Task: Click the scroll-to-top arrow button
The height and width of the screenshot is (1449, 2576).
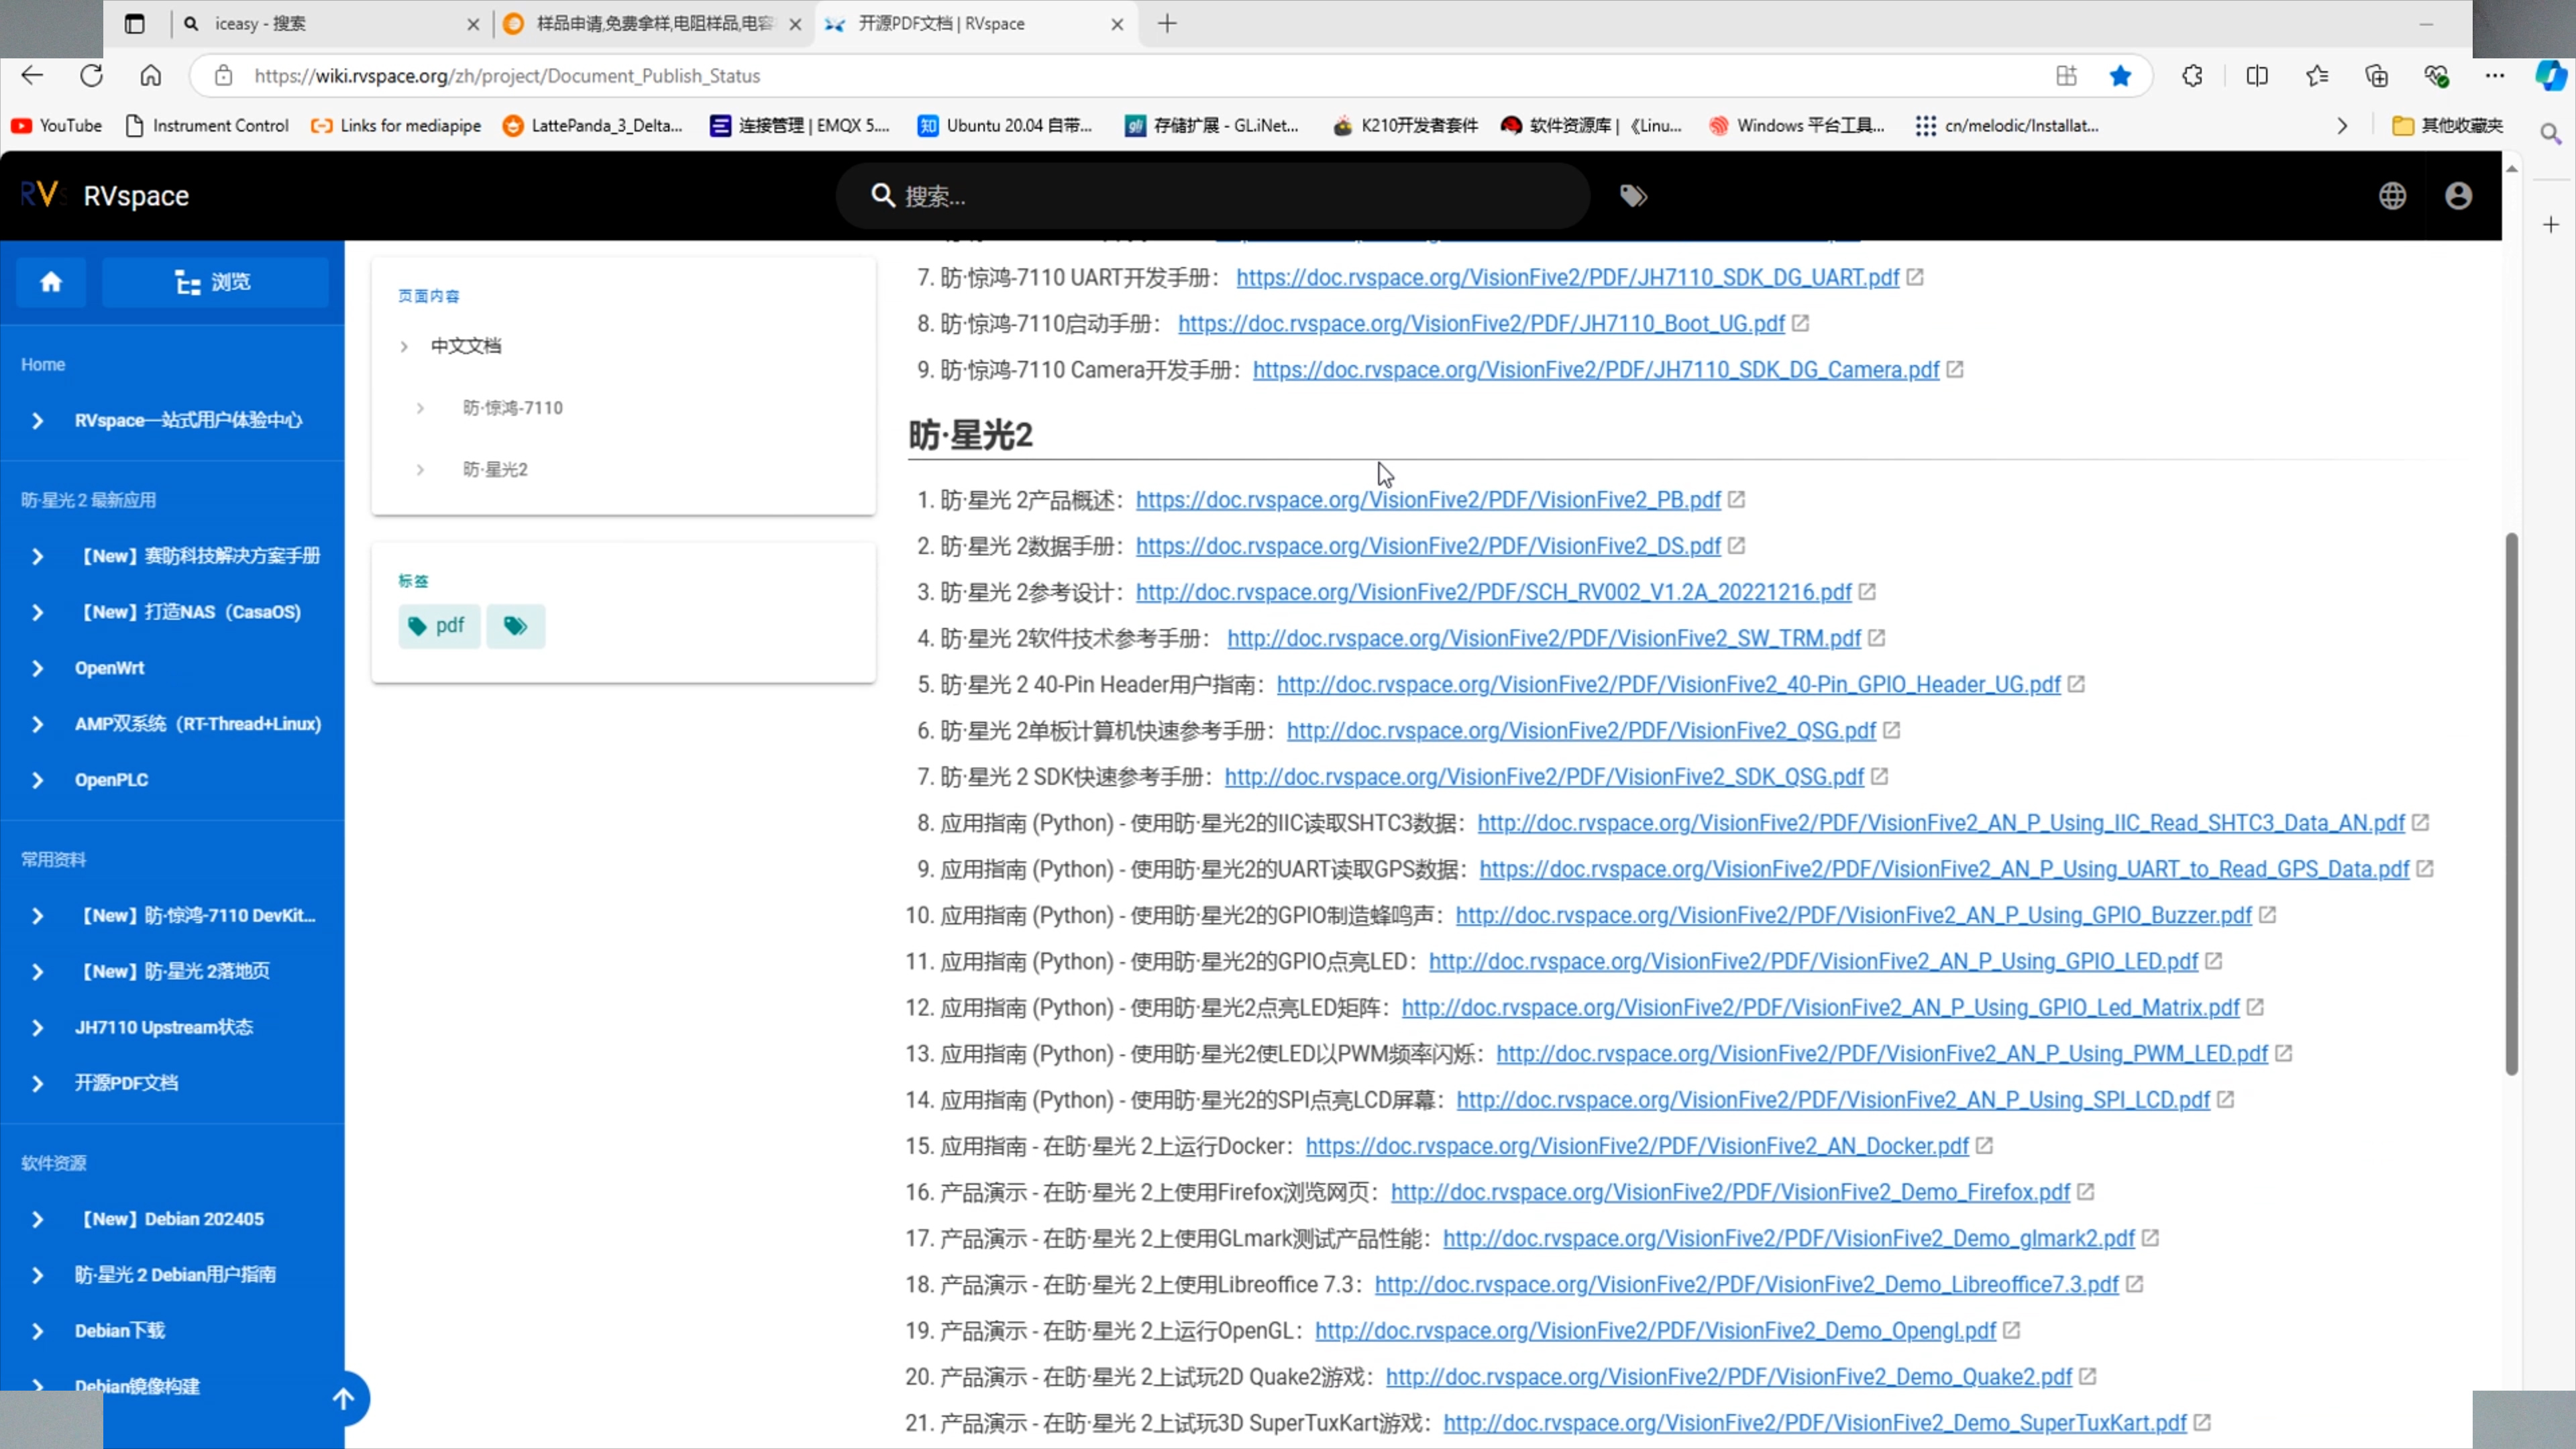Action: pyautogui.click(x=343, y=1398)
